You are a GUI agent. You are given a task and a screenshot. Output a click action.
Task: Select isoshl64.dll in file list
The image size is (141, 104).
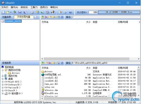50,81
